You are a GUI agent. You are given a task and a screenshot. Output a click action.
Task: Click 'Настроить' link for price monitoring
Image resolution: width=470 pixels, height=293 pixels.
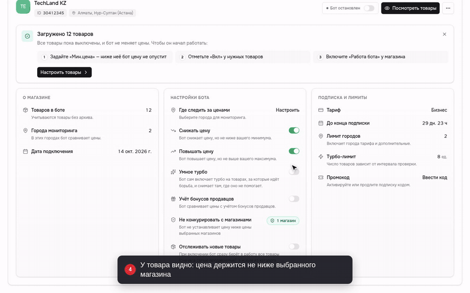(287, 110)
